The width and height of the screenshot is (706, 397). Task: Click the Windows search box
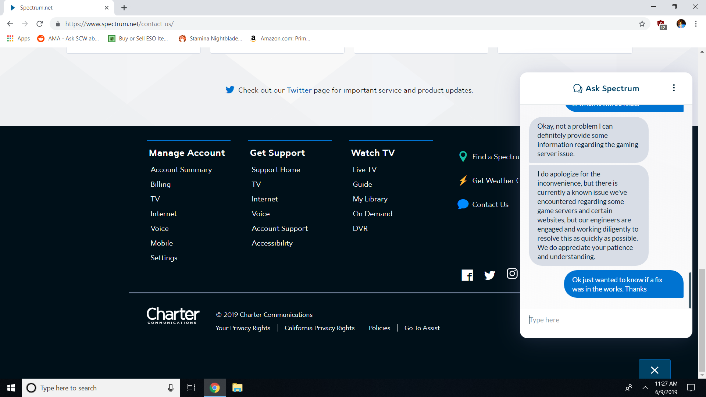coord(101,388)
